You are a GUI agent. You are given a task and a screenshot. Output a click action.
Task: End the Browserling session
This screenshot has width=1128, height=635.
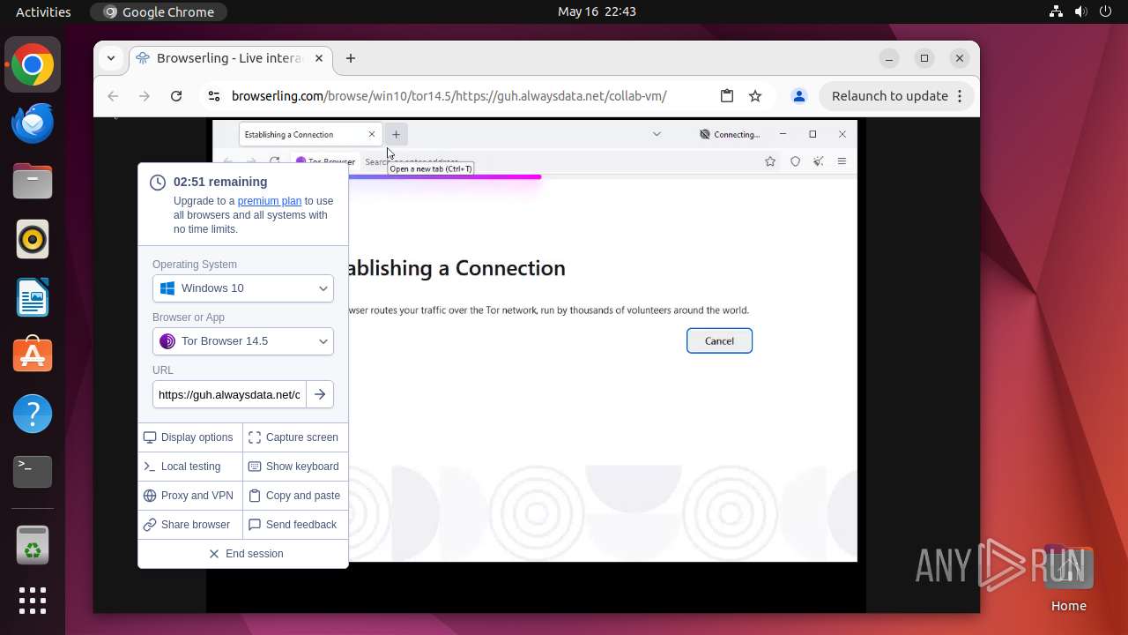243,554
